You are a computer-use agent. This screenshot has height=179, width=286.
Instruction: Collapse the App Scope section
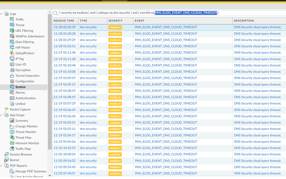point(2,115)
